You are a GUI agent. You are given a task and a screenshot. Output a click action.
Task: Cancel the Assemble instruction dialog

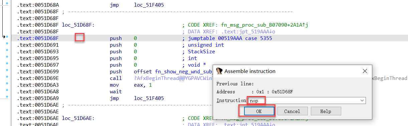click(x=291, y=111)
